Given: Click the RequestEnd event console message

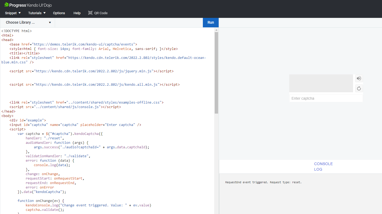Looking at the screenshot, I should tap(263, 182).
